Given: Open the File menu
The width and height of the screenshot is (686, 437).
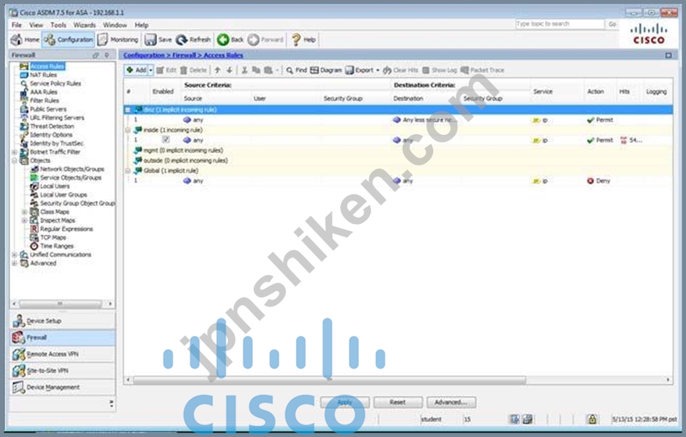Looking at the screenshot, I should [x=16, y=25].
